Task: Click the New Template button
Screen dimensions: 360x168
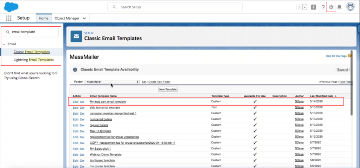Action: click(168, 89)
